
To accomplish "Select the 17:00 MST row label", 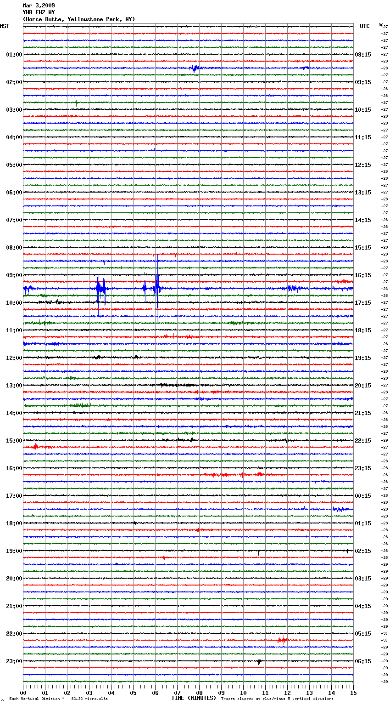I will (x=14, y=496).
